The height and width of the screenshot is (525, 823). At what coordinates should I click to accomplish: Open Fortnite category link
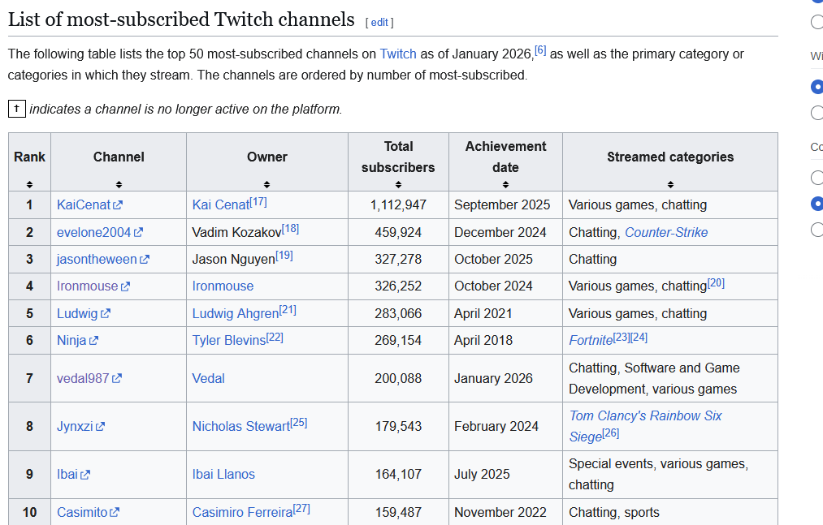pyautogui.click(x=591, y=340)
